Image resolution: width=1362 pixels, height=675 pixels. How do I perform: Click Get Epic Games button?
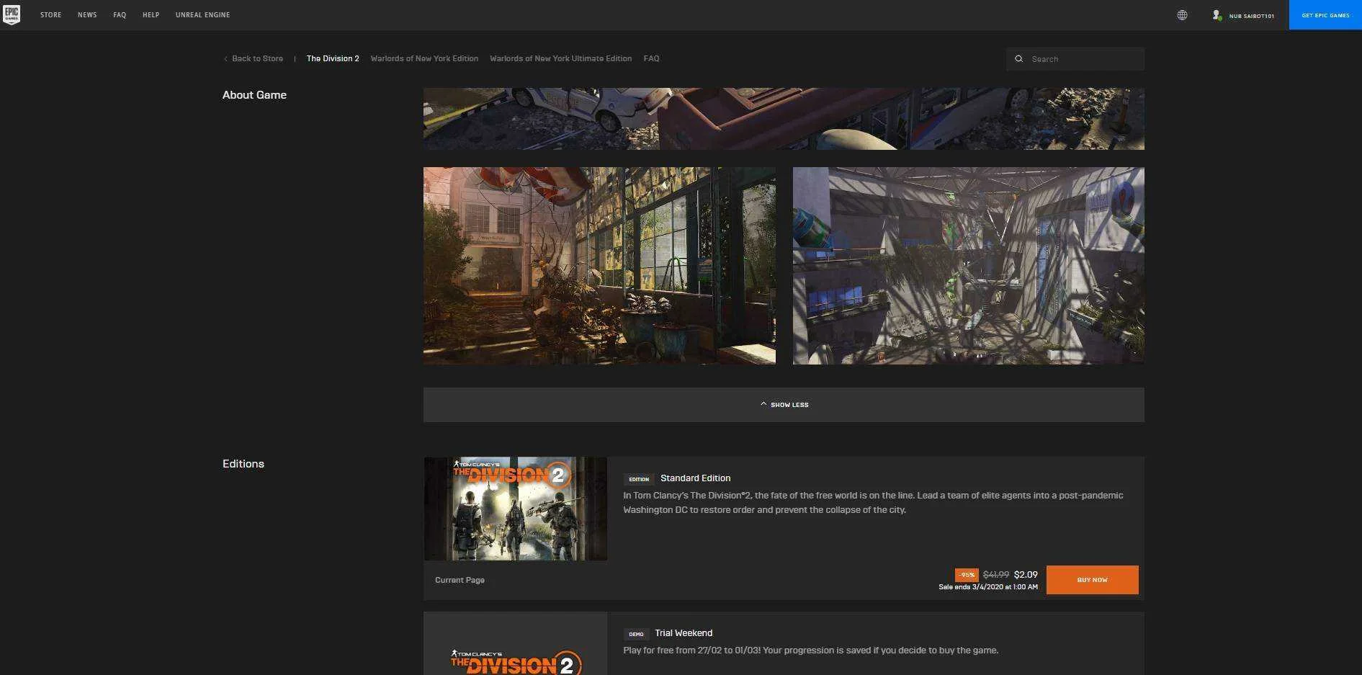pyautogui.click(x=1325, y=15)
